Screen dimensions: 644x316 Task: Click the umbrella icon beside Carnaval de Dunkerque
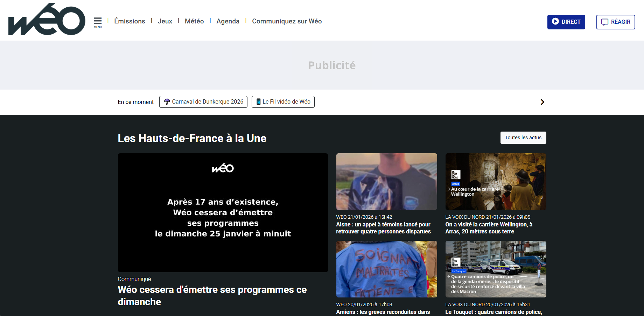coord(167,102)
